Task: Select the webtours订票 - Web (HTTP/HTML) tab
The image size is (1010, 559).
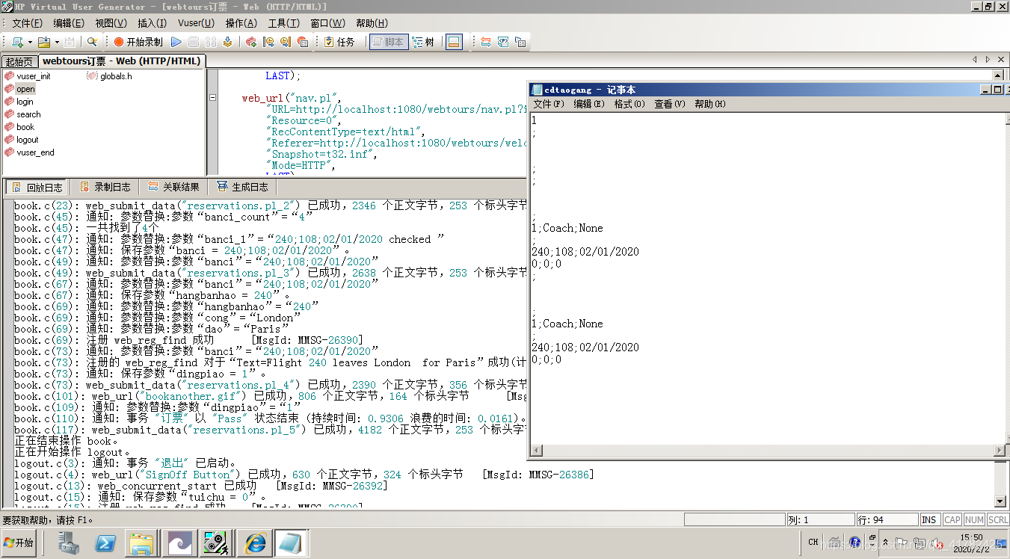Action: [x=121, y=61]
